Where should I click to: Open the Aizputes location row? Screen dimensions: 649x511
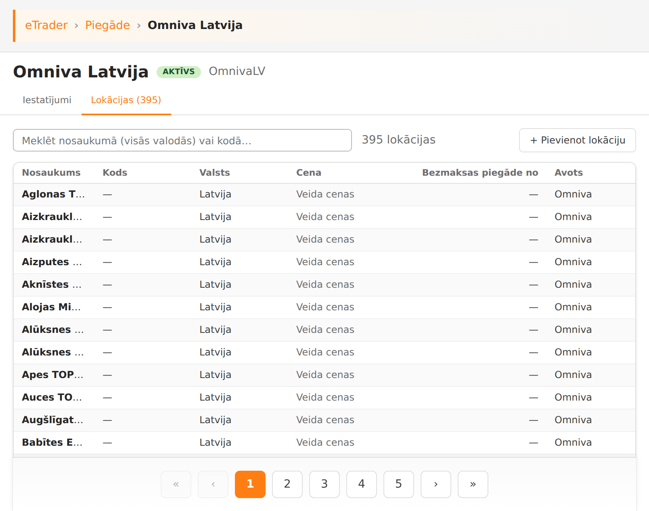(324, 262)
